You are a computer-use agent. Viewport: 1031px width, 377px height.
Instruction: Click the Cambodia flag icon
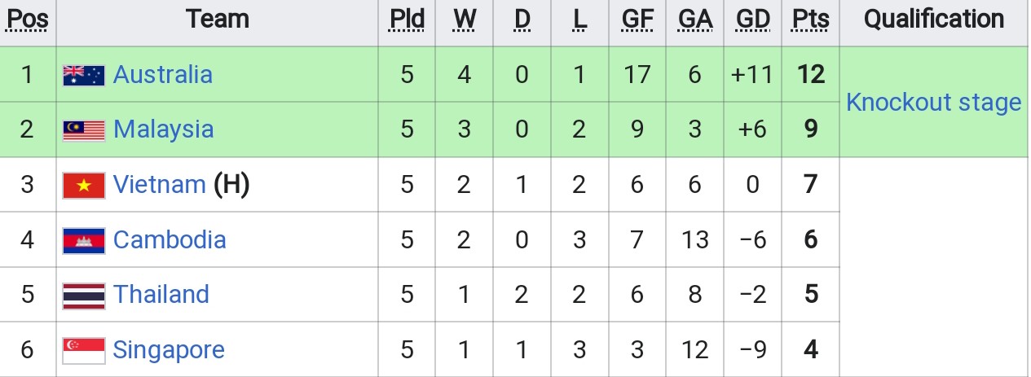(84, 240)
